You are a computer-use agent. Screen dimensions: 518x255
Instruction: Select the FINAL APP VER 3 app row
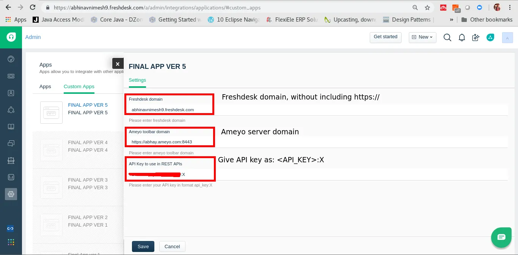tap(78, 187)
